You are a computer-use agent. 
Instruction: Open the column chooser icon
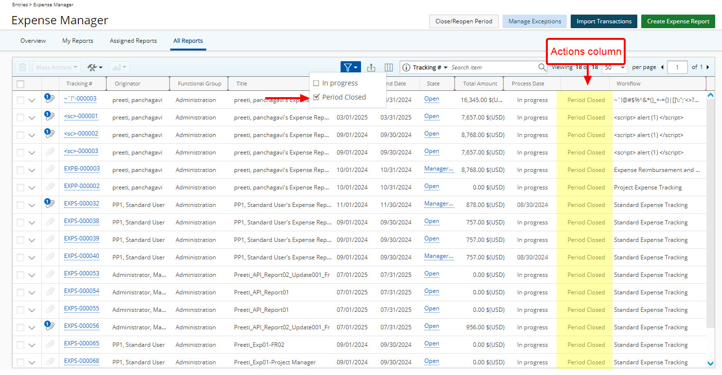pyautogui.click(x=389, y=68)
